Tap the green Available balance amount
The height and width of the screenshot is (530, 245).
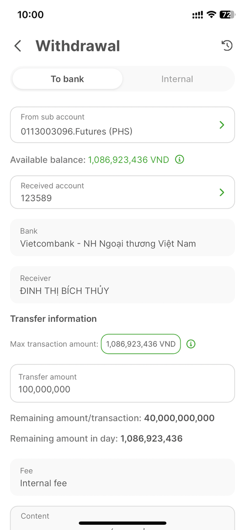click(x=129, y=160)
